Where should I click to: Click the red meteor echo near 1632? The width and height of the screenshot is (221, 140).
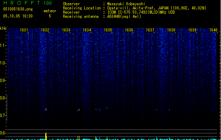click(46, 109)
